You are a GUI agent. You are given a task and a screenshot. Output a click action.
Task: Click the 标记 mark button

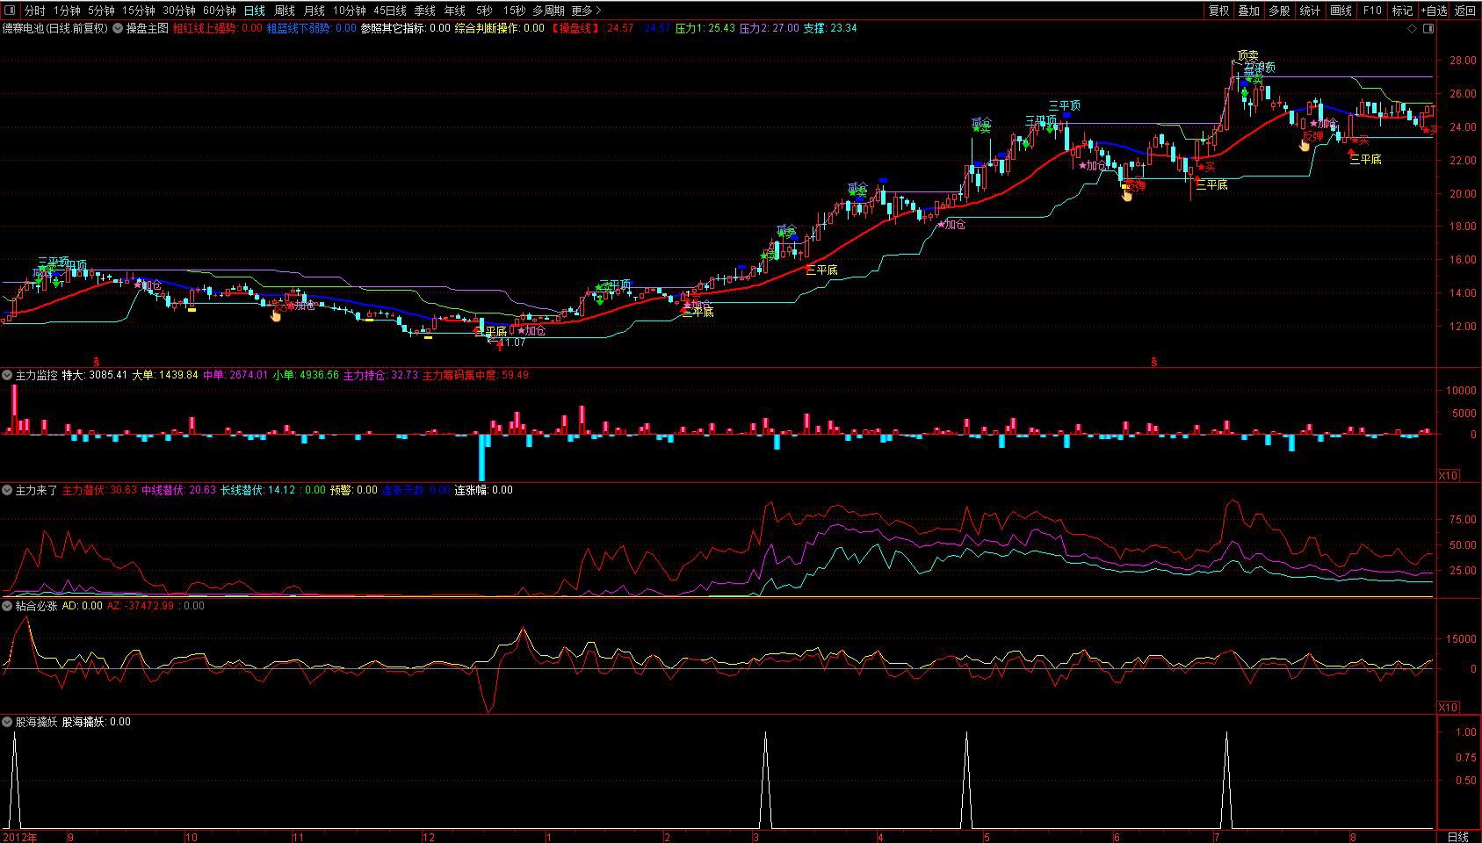pos(1402,11)
